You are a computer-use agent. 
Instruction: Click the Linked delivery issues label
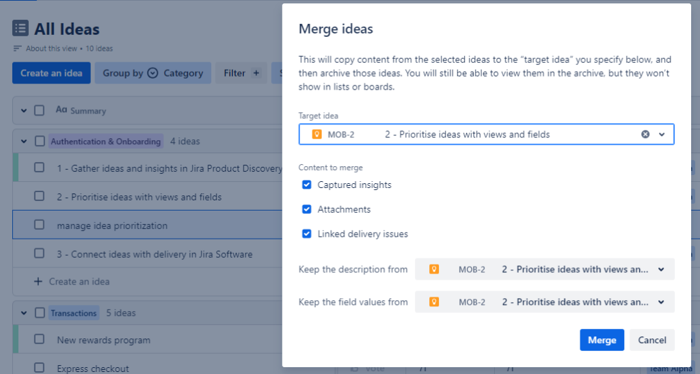pos(362,234)
